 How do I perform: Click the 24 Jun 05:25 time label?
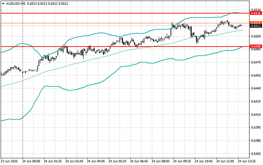(x=118, y=161)
